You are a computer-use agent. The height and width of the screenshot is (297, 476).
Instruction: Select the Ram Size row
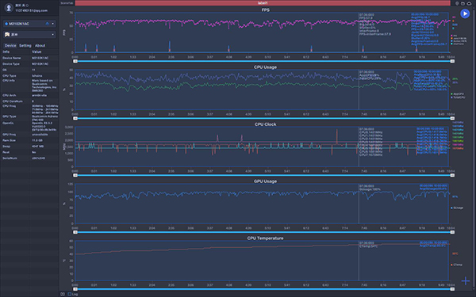[29, 140]
